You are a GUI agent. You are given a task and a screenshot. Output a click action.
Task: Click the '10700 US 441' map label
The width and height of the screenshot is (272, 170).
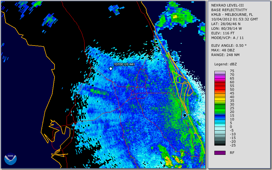point(124,64)
